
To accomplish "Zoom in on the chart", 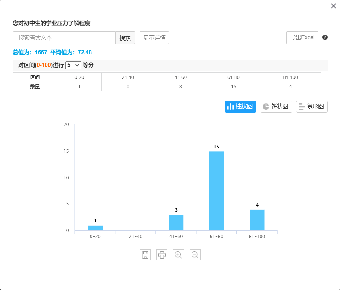I will coord(178,255).
